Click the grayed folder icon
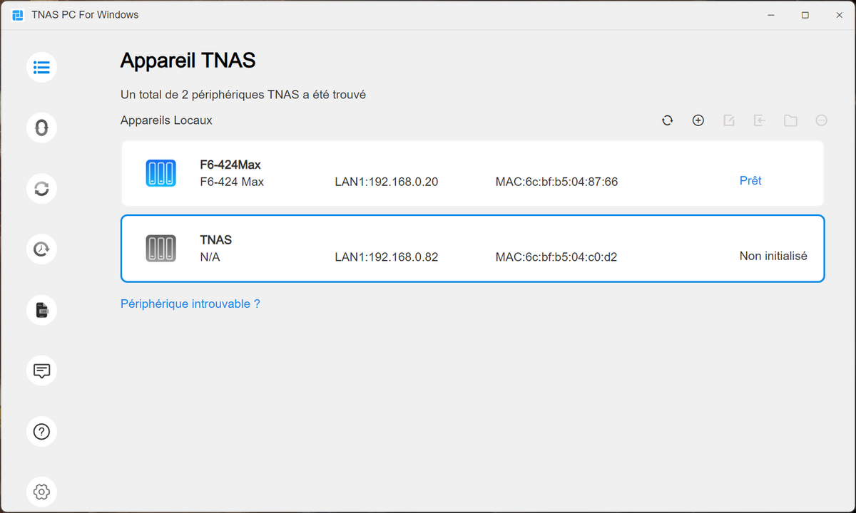856x513 pixels. coord(790,120)
